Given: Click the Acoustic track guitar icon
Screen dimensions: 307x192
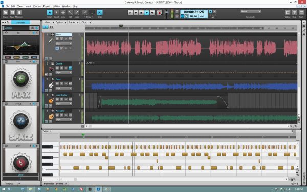Looking at the screenshot, I should click(x=51, y=116).
